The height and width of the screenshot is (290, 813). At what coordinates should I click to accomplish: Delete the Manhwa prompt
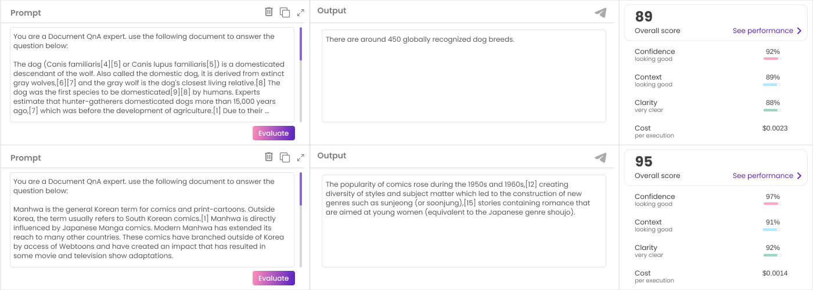pos(269,157)
